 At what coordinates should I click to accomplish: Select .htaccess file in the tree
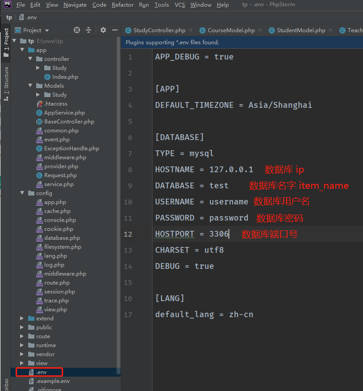pos(52,104)
